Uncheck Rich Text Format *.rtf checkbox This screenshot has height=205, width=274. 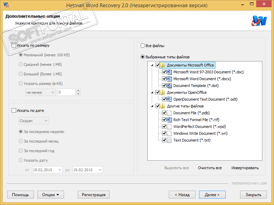[x=164, y=120]
